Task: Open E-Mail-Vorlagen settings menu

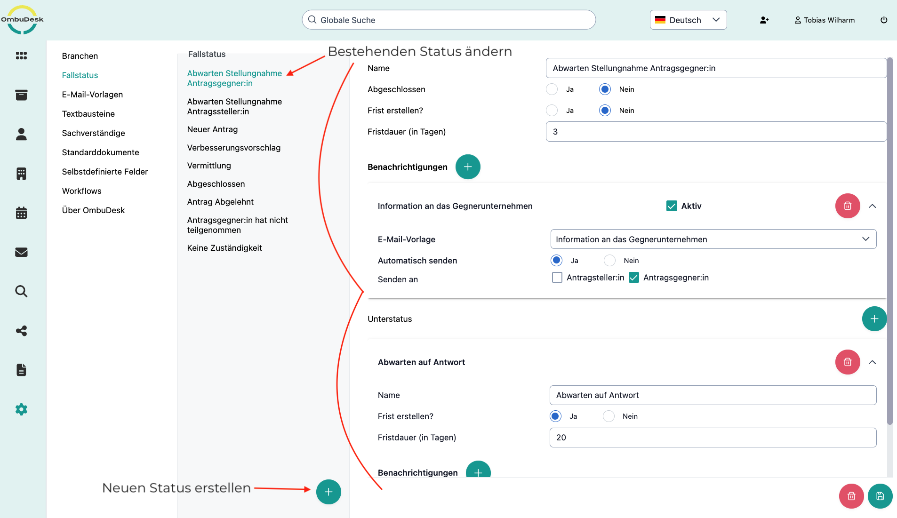Action: point(92,95)
